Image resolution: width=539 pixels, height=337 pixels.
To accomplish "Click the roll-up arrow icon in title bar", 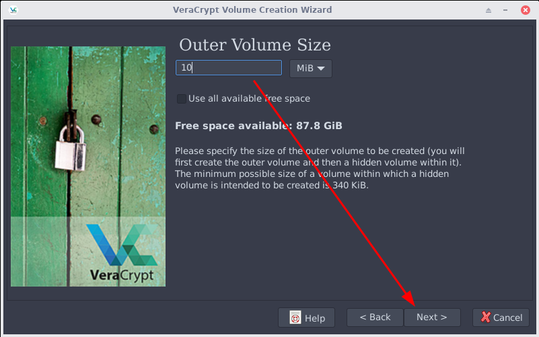I will pyautogui.click(x=489, y=10).
